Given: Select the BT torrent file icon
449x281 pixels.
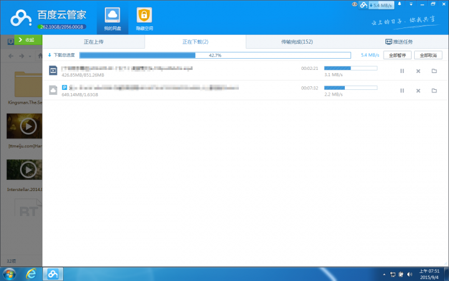Looking at the screenshot, I should pyautogui.click(x=28, y=207).
